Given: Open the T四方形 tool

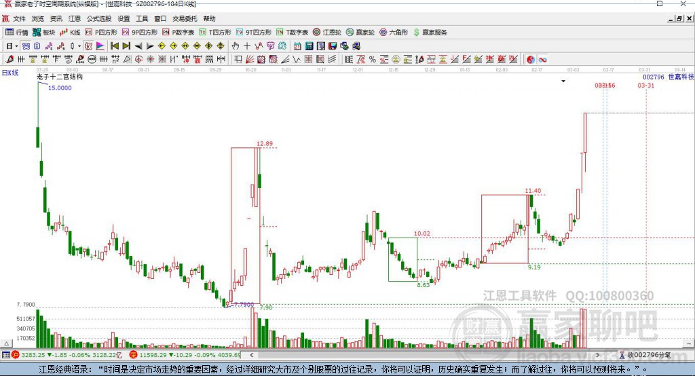Looking at the screenshot, I should 215,33.
